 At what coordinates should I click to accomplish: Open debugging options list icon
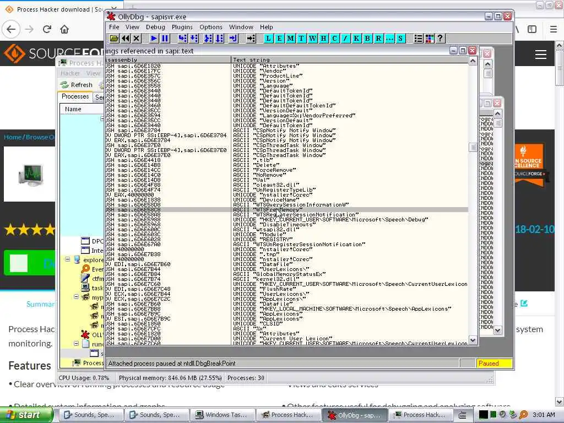[418, 39]
